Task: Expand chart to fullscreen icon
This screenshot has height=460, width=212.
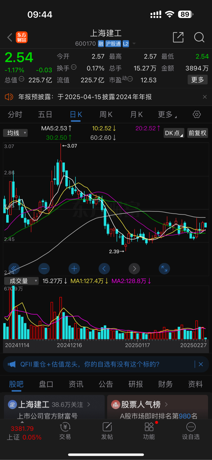Action: [x=164, y=268]
